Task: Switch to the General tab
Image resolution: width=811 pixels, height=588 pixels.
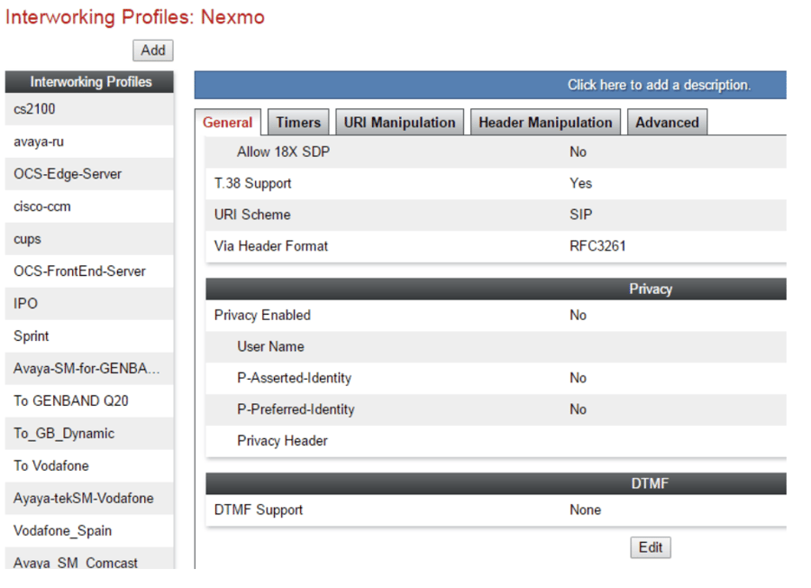Action: (228, 122)
